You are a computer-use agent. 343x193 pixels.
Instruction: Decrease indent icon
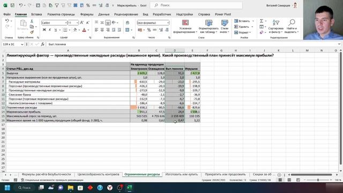114,30
